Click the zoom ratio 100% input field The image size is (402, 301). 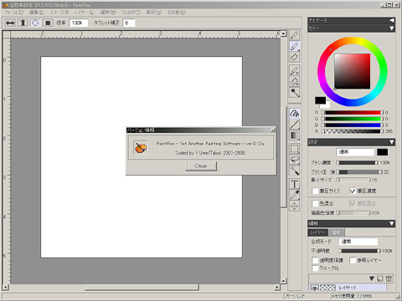pyautogui.click(x=79, y=23)
